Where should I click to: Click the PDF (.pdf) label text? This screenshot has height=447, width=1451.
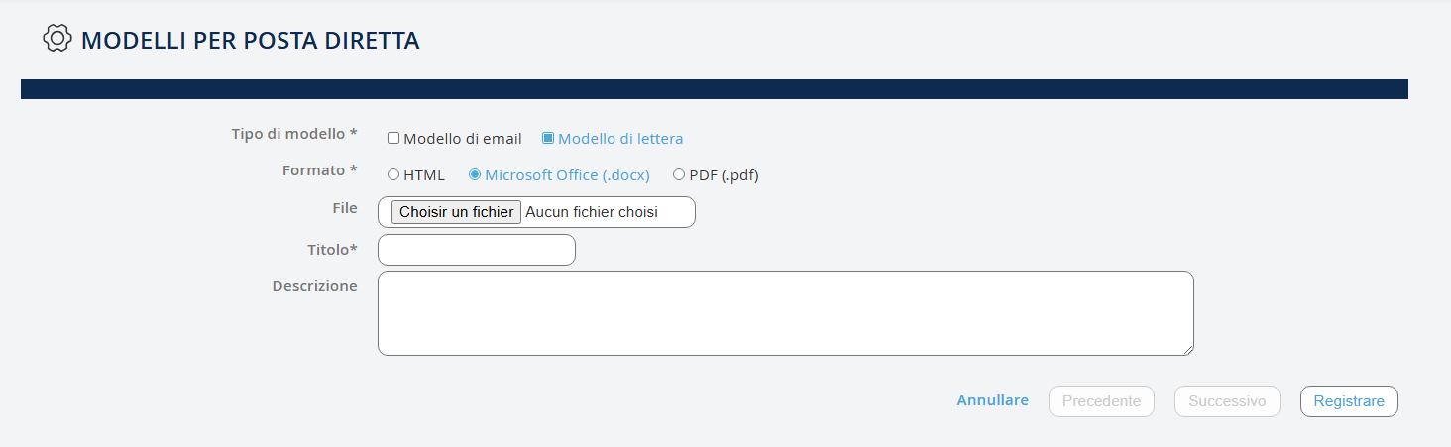point(724,175)
